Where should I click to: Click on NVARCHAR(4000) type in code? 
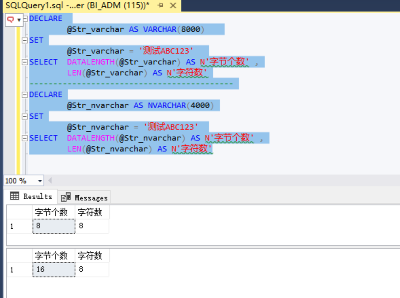tap(181, 106)
